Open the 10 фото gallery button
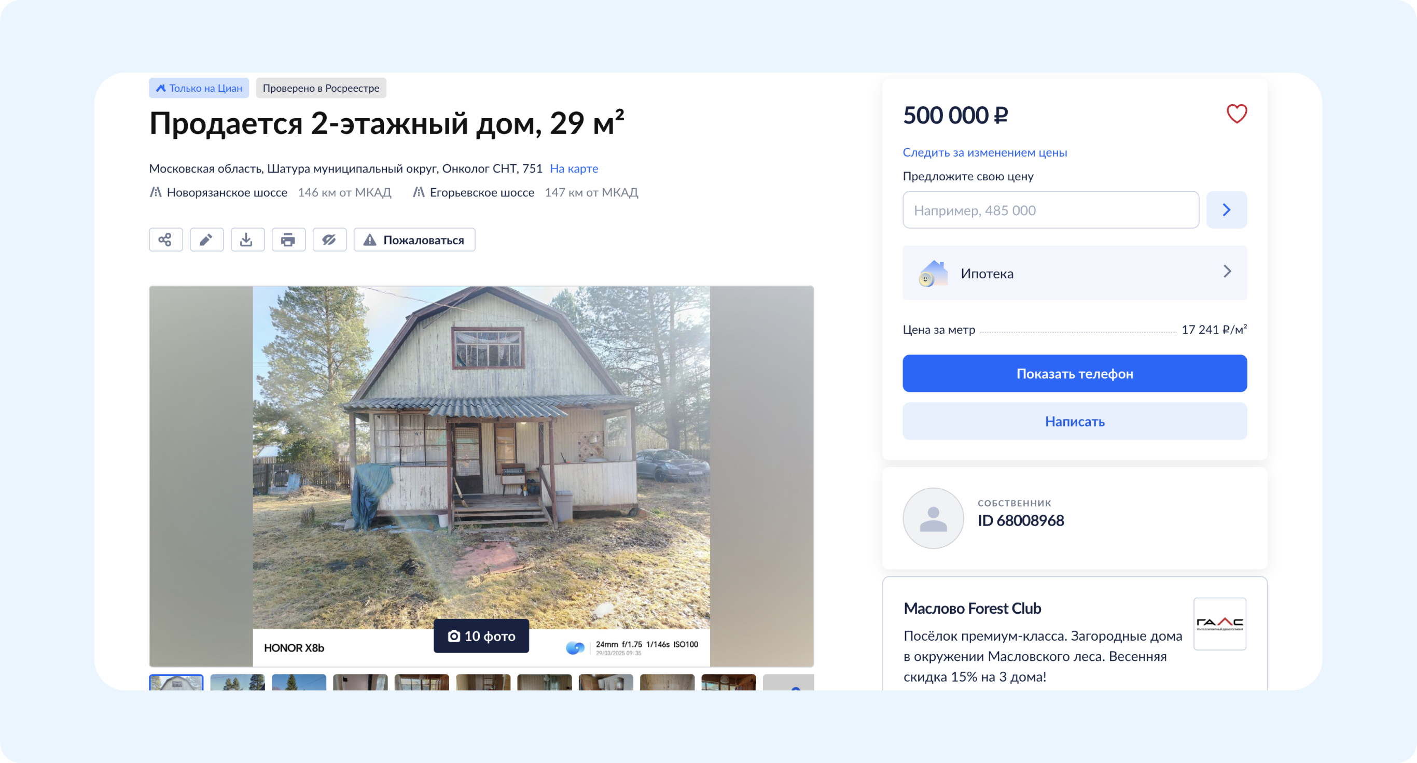The width and height of the screenshot is (1417, 763). point(481,636)
